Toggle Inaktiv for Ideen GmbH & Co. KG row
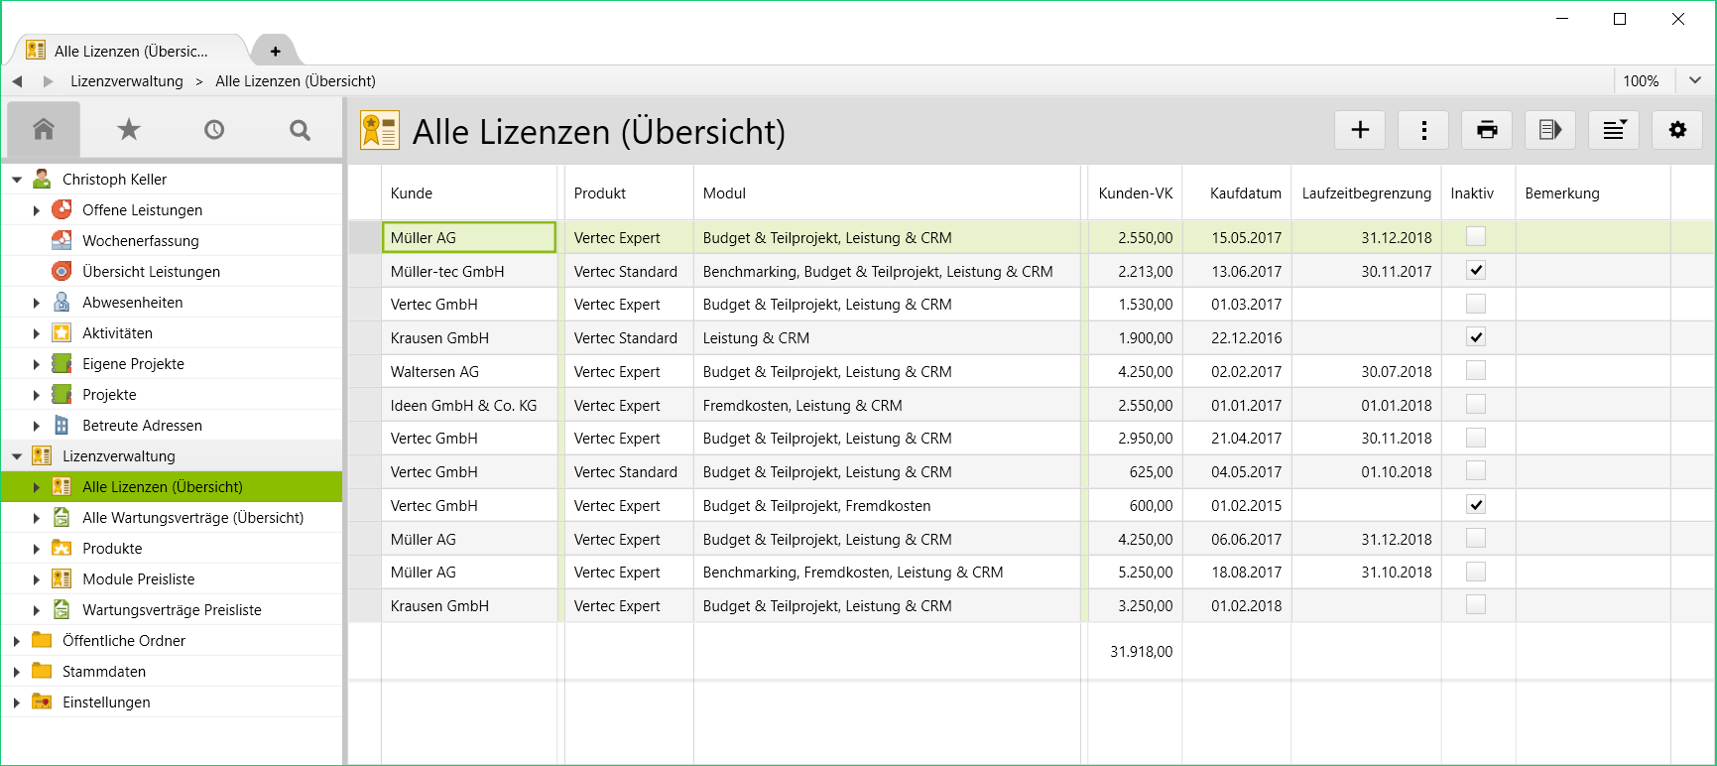1717x766 pixels. (x=1476, y=404)
